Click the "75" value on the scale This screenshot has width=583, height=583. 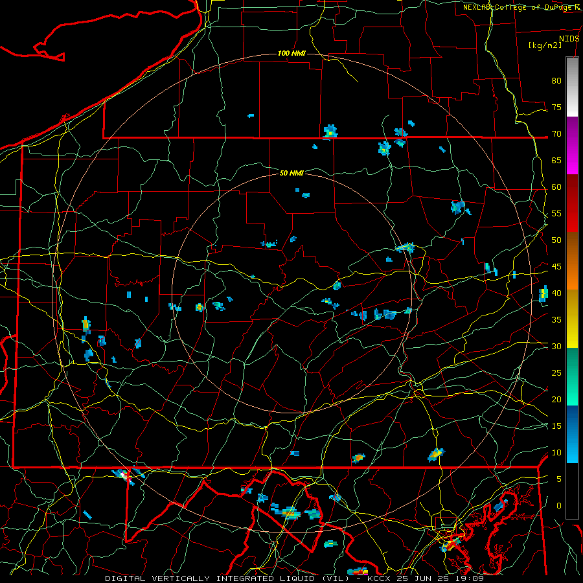point(556,107)
